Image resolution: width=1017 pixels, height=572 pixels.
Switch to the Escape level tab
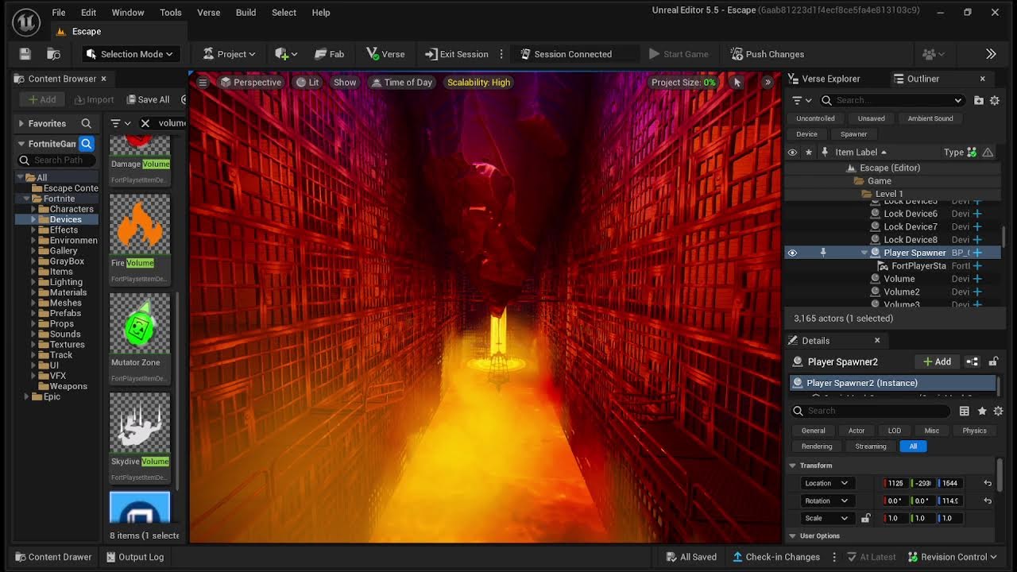[x=87, y=32]
